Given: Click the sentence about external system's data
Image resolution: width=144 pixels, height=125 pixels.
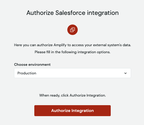Looking at the screenshot, I should coord(73,45).
